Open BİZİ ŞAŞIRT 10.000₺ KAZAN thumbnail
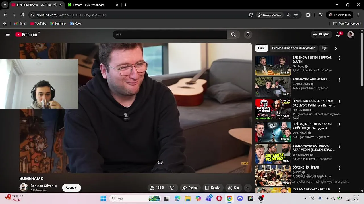 (x=273, y=132)
